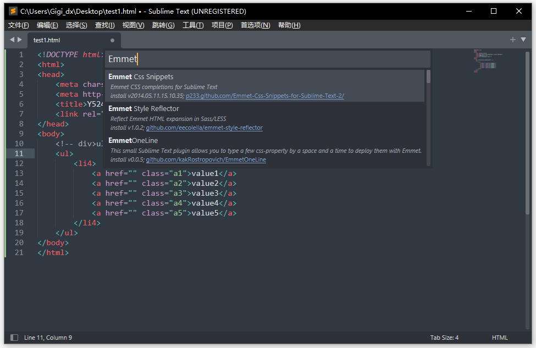Open the Emmet-Css-Snippets-for-Sublime-Text-2 link
Image resolution: width=536 pixels, height=348 pixels.
tap(265, 96)
